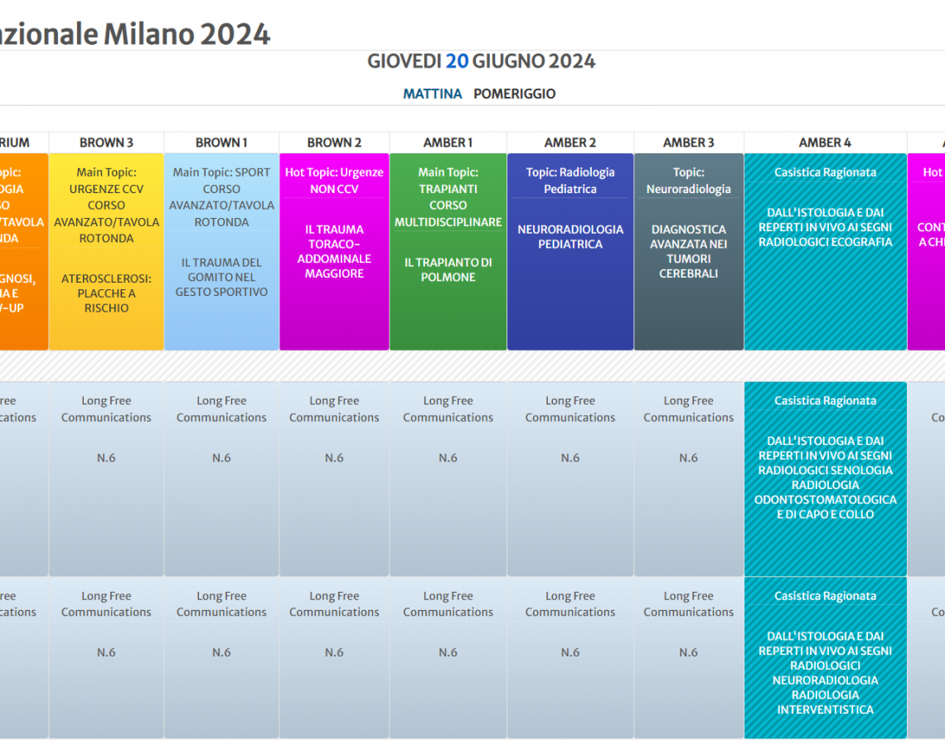Click the date heading GIOVEDI 20 GIUGNO 2024
This screenshot has width=945, height=746.
[x=481, y=61]
